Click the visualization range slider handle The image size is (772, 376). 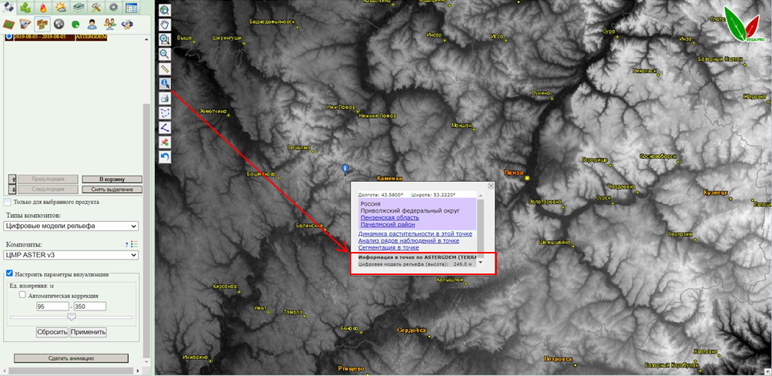(x=72, y=317)
